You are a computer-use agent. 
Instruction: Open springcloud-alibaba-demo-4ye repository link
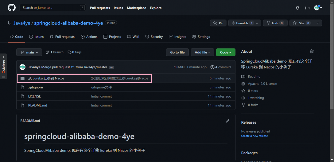[68, 23]
